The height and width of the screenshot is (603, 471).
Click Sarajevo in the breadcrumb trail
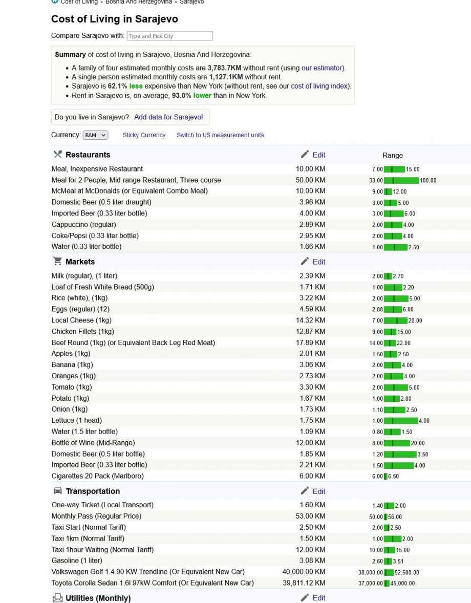[x=191, y=2]
